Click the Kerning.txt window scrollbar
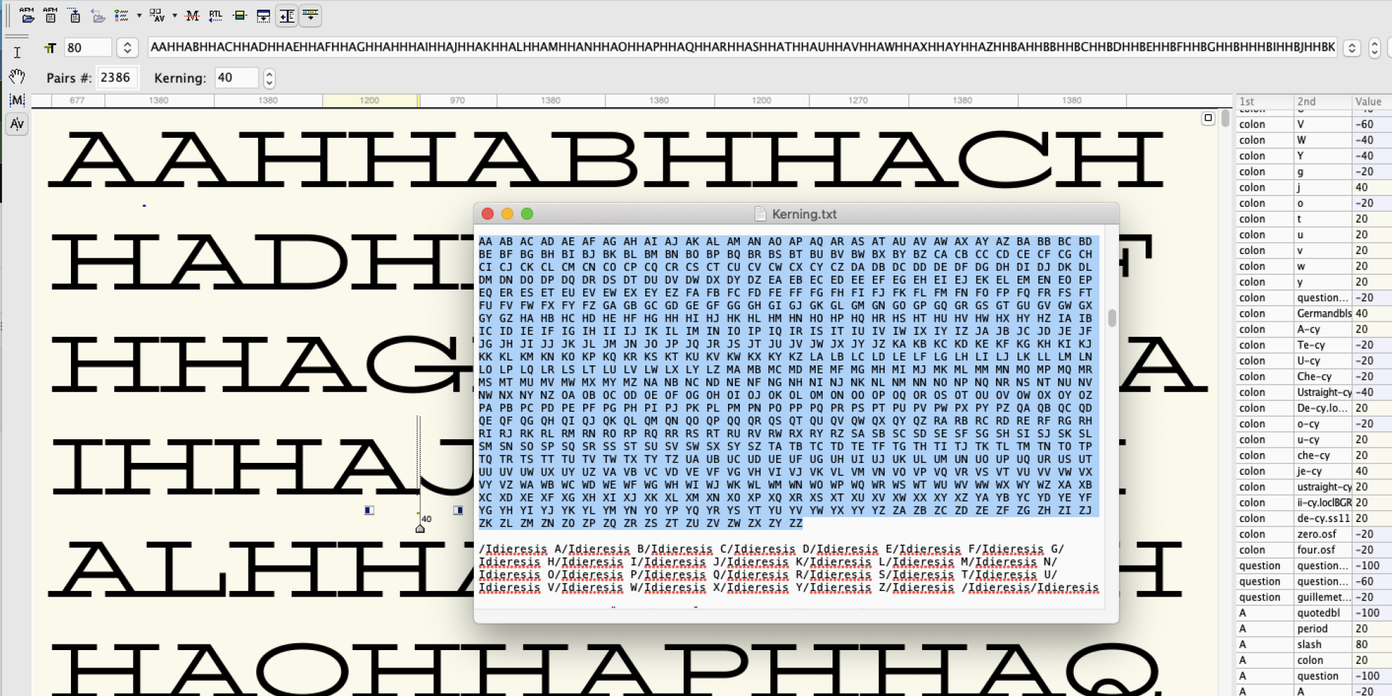 [1112, 318]
